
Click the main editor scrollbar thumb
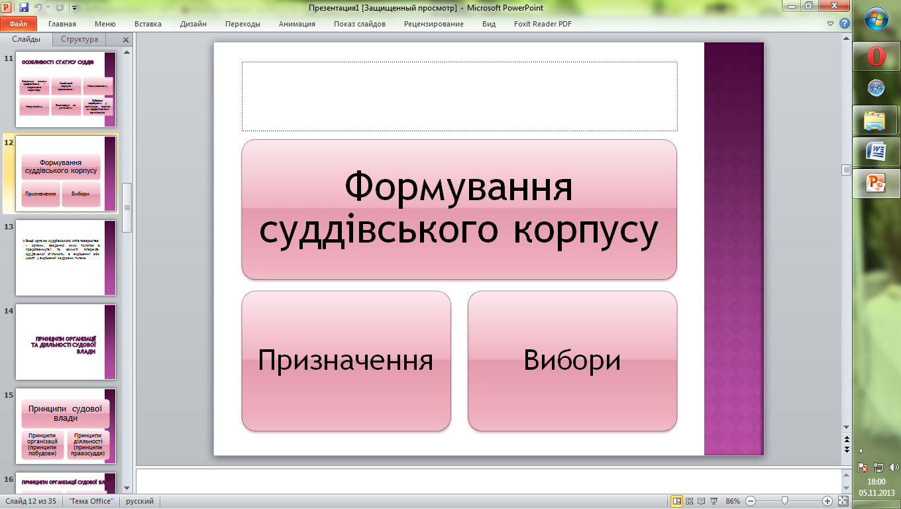pos(846,170)
